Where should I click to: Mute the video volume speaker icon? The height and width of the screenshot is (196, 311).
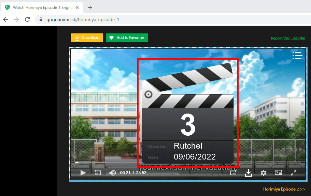point(112,173)
